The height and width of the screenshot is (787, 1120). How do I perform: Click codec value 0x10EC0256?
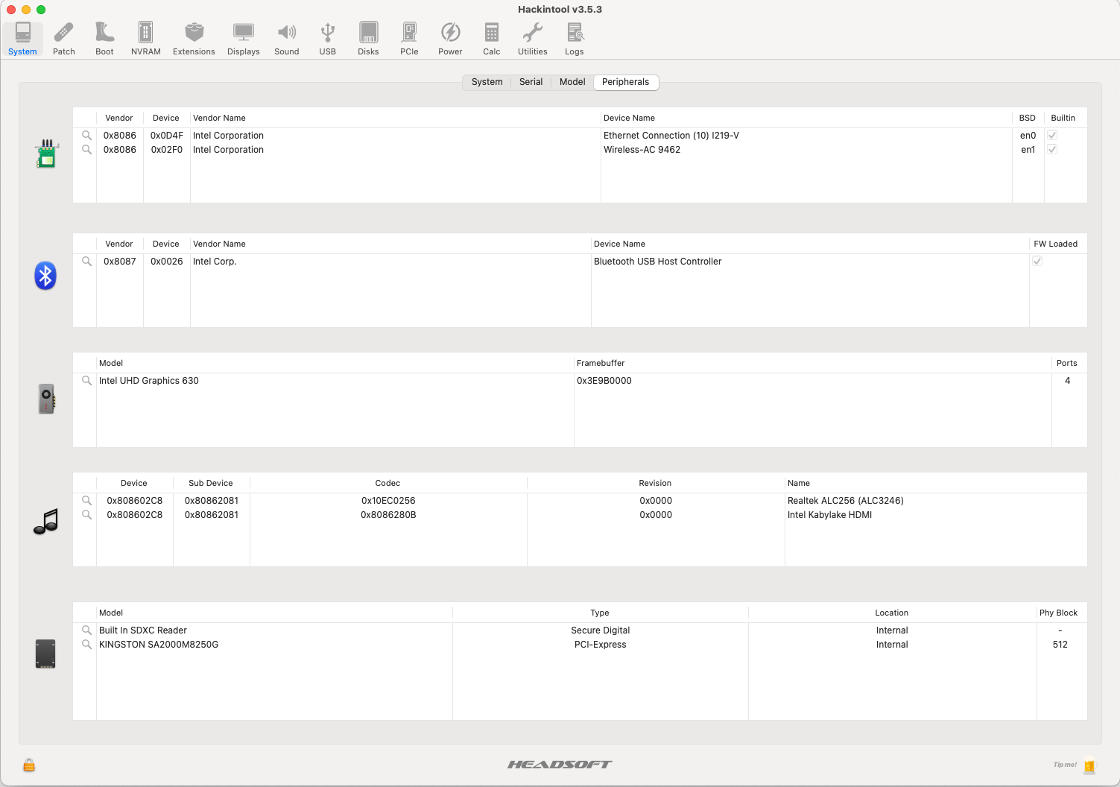pyautogui.click(x=388, y=501)
